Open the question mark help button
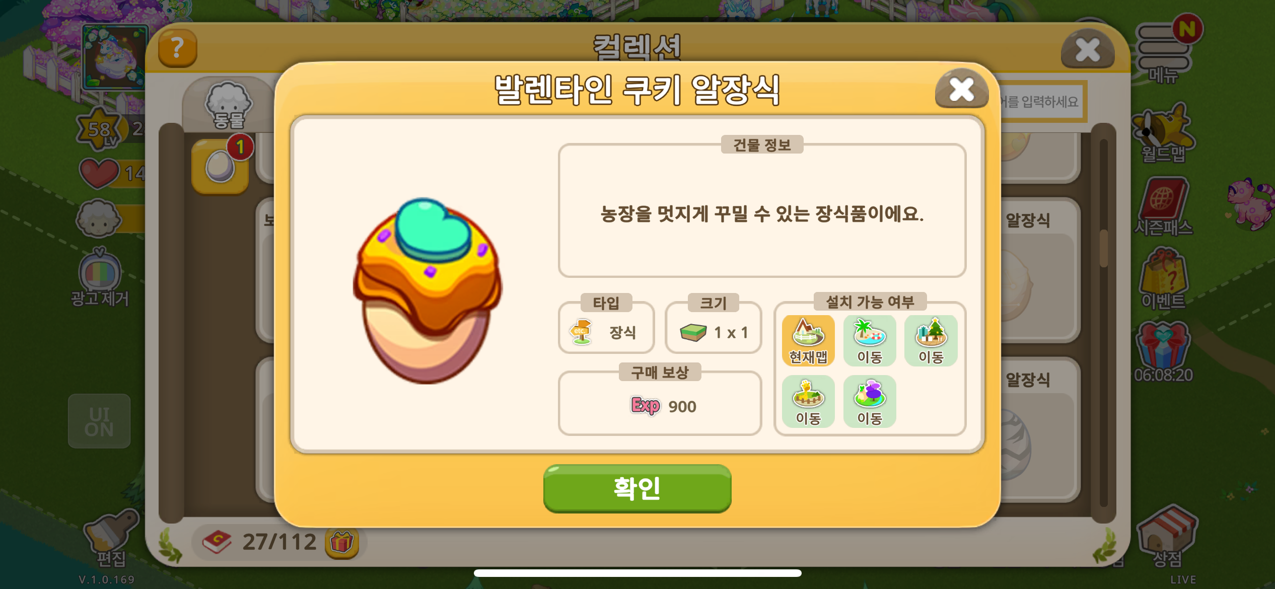 pos(177,48)
